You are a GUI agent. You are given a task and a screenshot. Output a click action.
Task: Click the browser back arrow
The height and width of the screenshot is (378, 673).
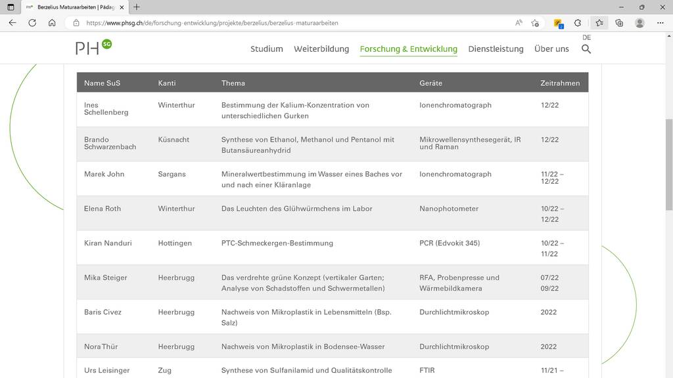coord(12,22)
